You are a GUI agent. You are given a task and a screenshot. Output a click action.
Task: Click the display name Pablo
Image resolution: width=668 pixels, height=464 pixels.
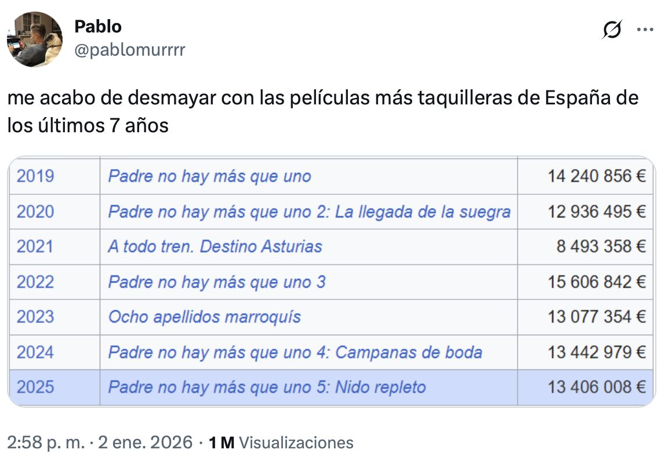[98, 27]
